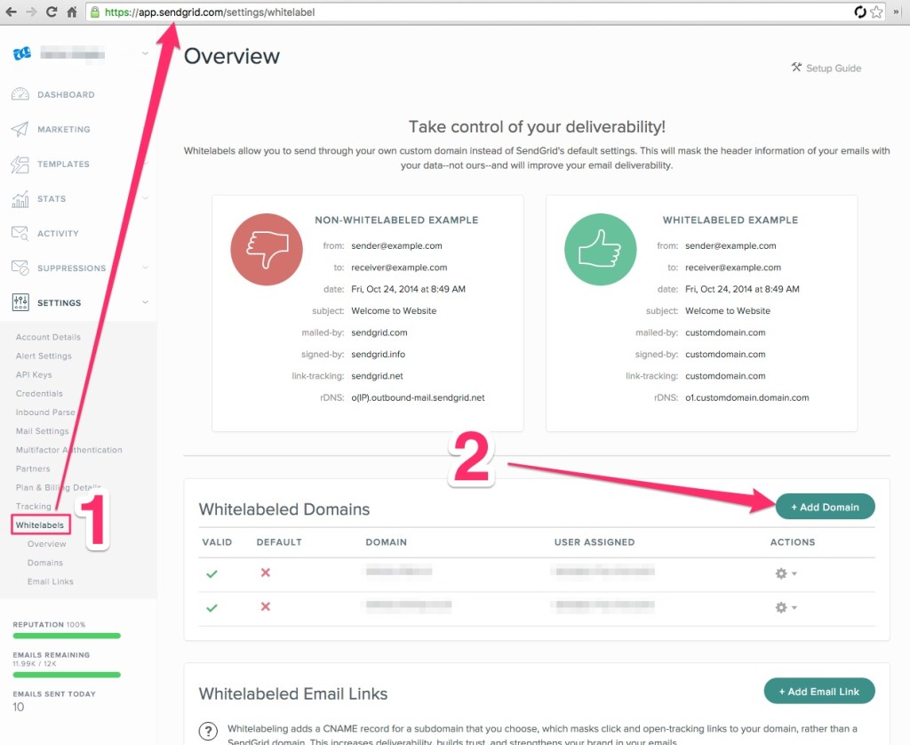Open Credentials settings
The height and width of the screenshot is (745, 910).
(39, 394)
